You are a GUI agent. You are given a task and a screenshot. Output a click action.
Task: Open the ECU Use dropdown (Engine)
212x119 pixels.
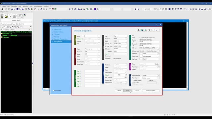pos(126,36)
